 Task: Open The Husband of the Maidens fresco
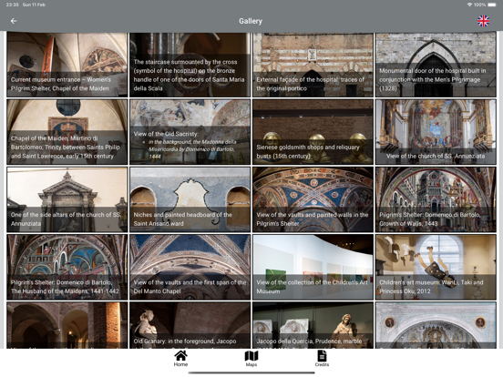point(67,267)
